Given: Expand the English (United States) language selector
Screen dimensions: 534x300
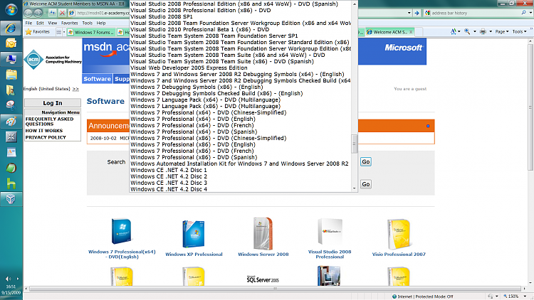Looking at the screenshot, I should 75,89.
